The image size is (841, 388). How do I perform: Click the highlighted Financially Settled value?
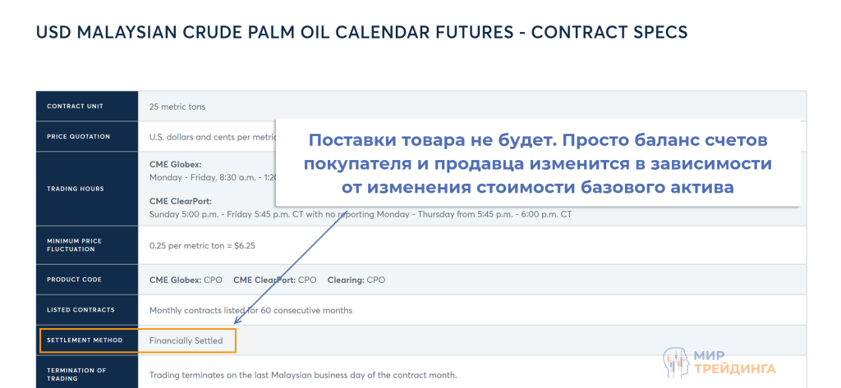click(186, 340)
